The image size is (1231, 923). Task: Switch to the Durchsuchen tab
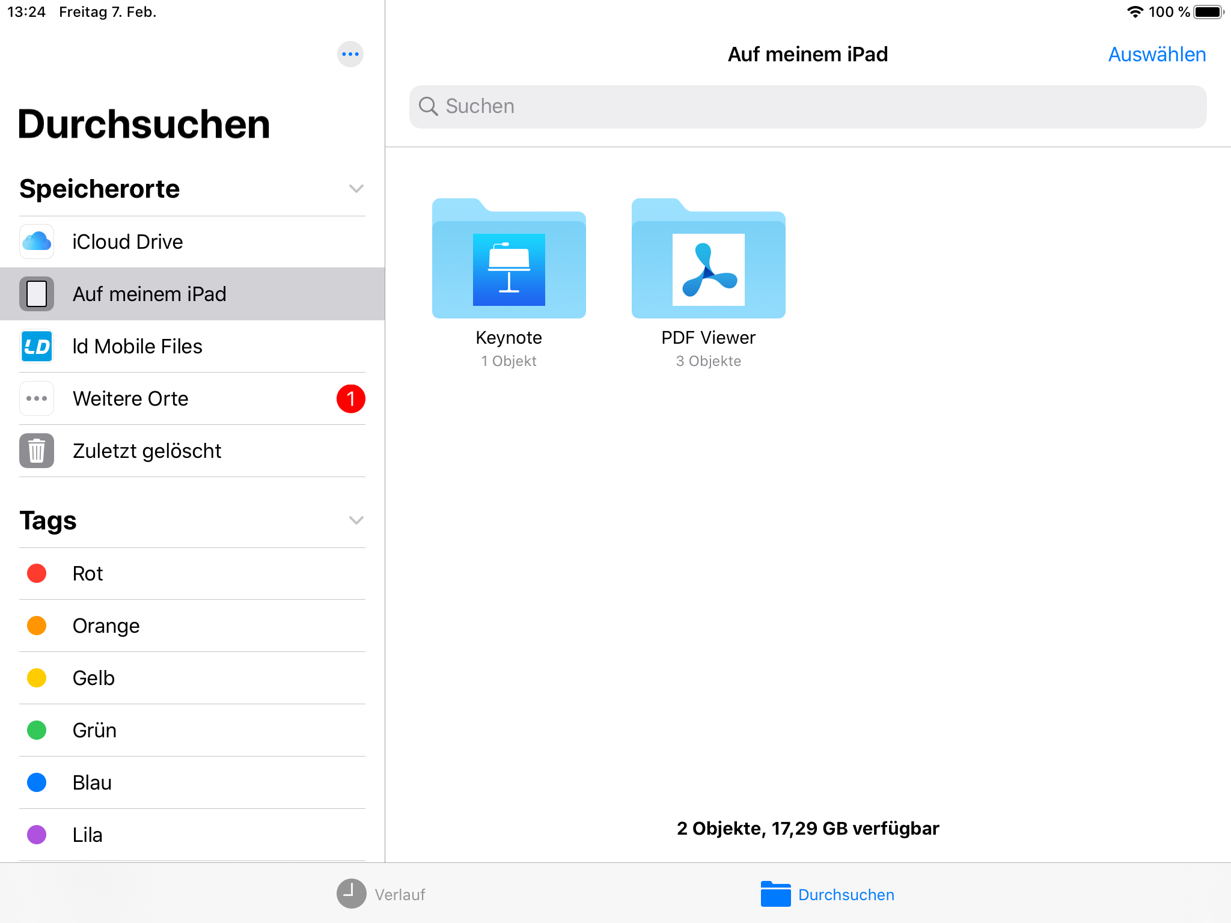click(828, 894)
